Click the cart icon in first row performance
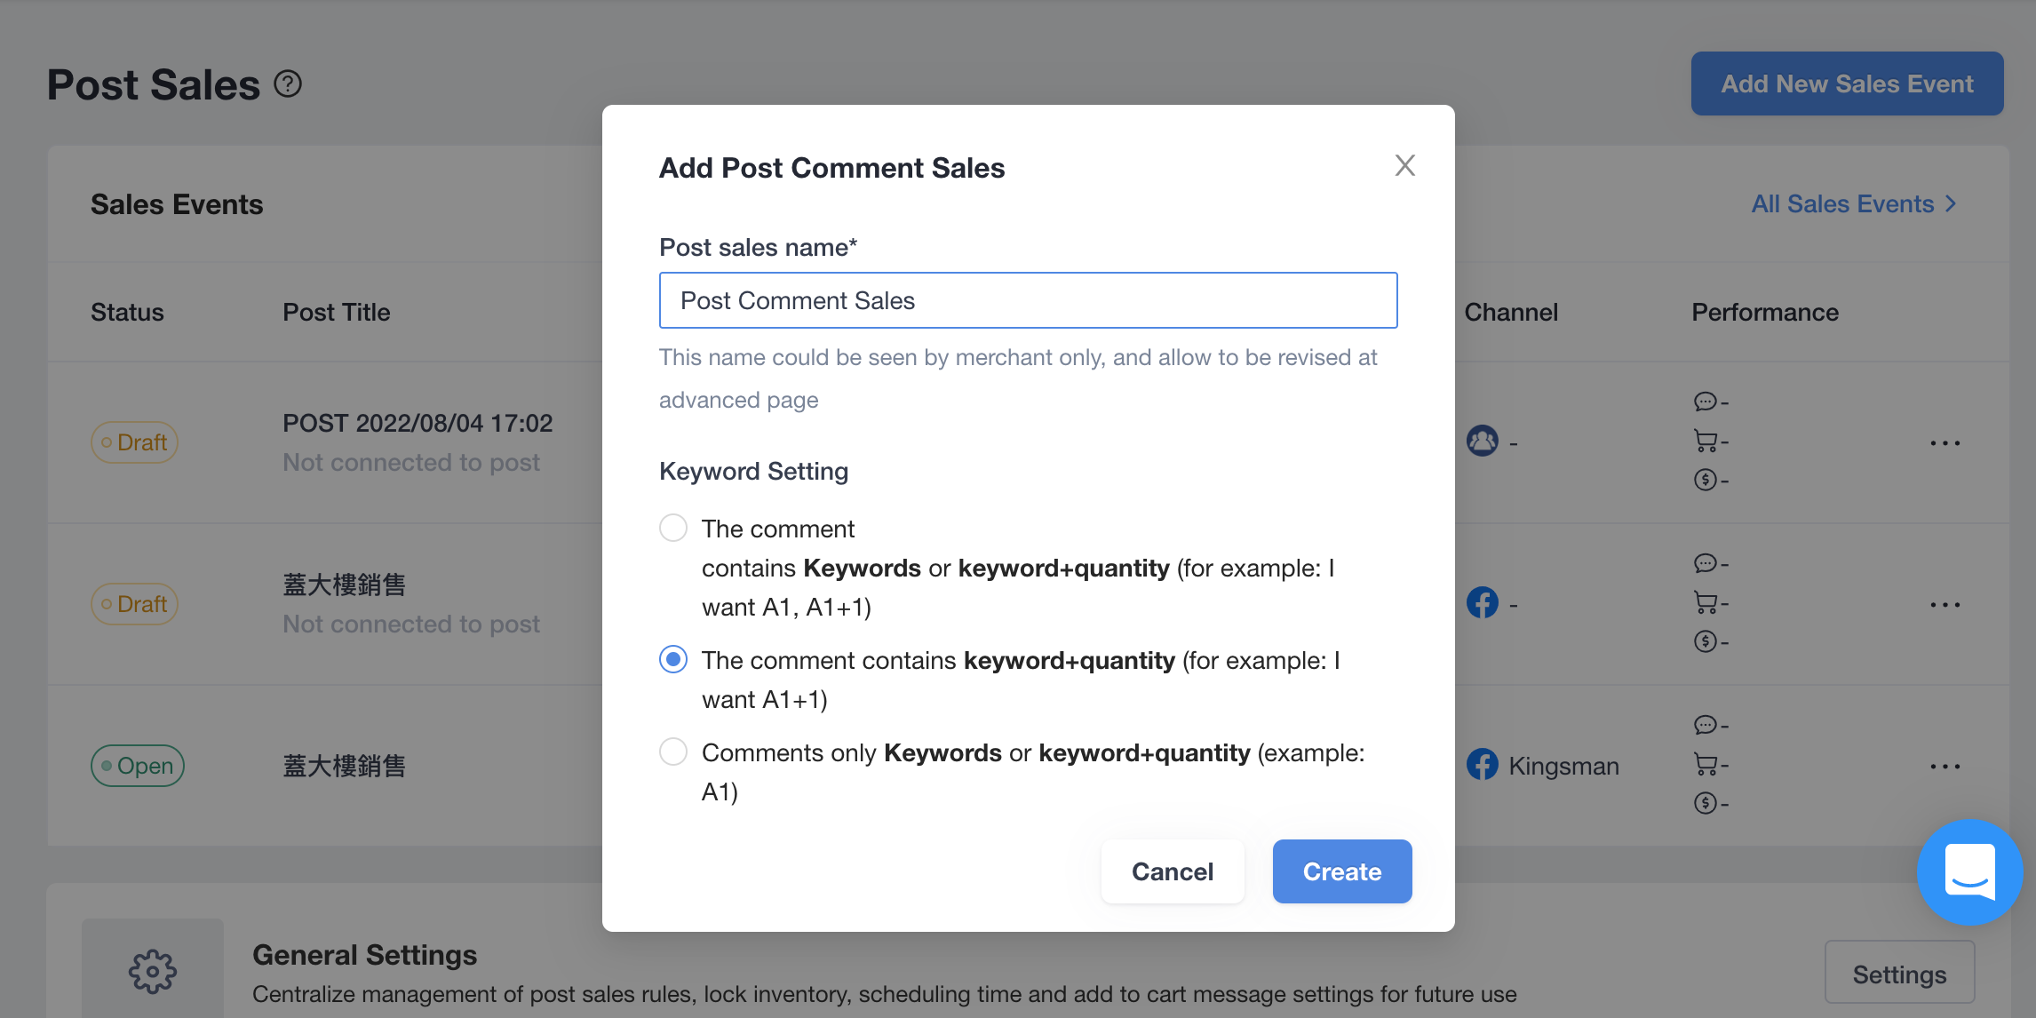Image resolution: width=2036 pixels, height=1018 pixels. pyautogui.click(x=1706, y=441)
